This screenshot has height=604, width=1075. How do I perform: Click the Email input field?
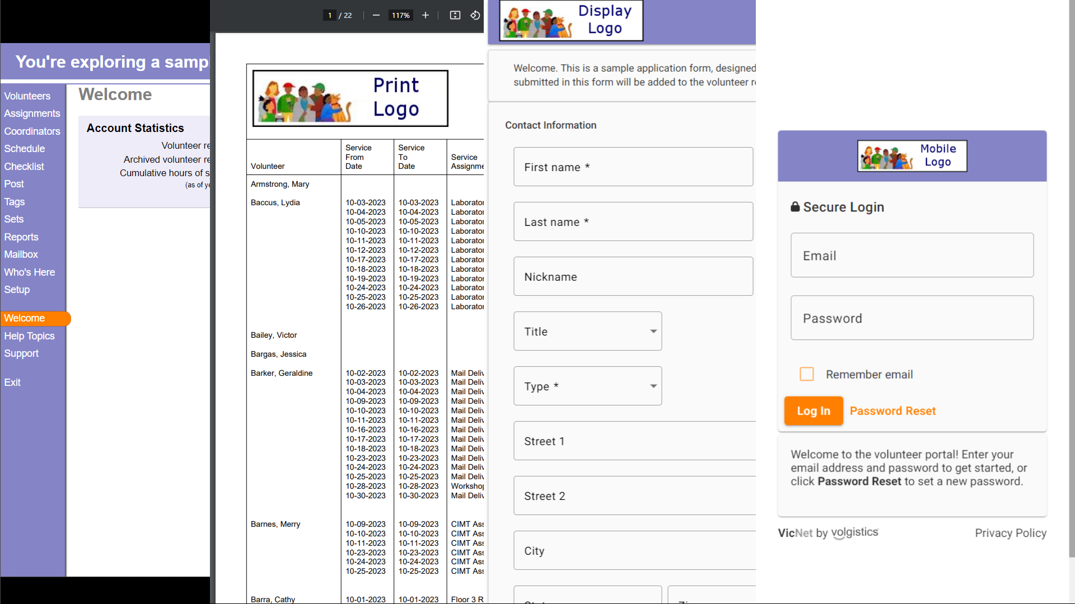(x=912, y=256)
